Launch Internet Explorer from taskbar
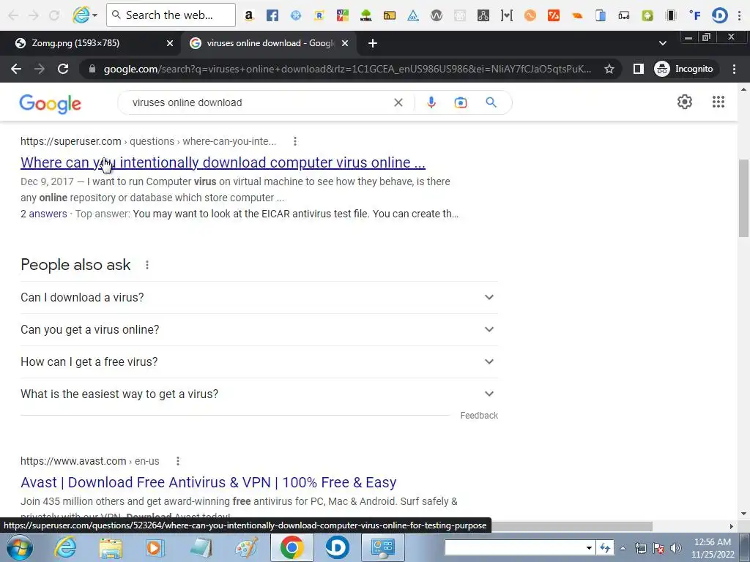Image resolution: width=750 pixels, height=562 pixels. click(x=65, y=547)
